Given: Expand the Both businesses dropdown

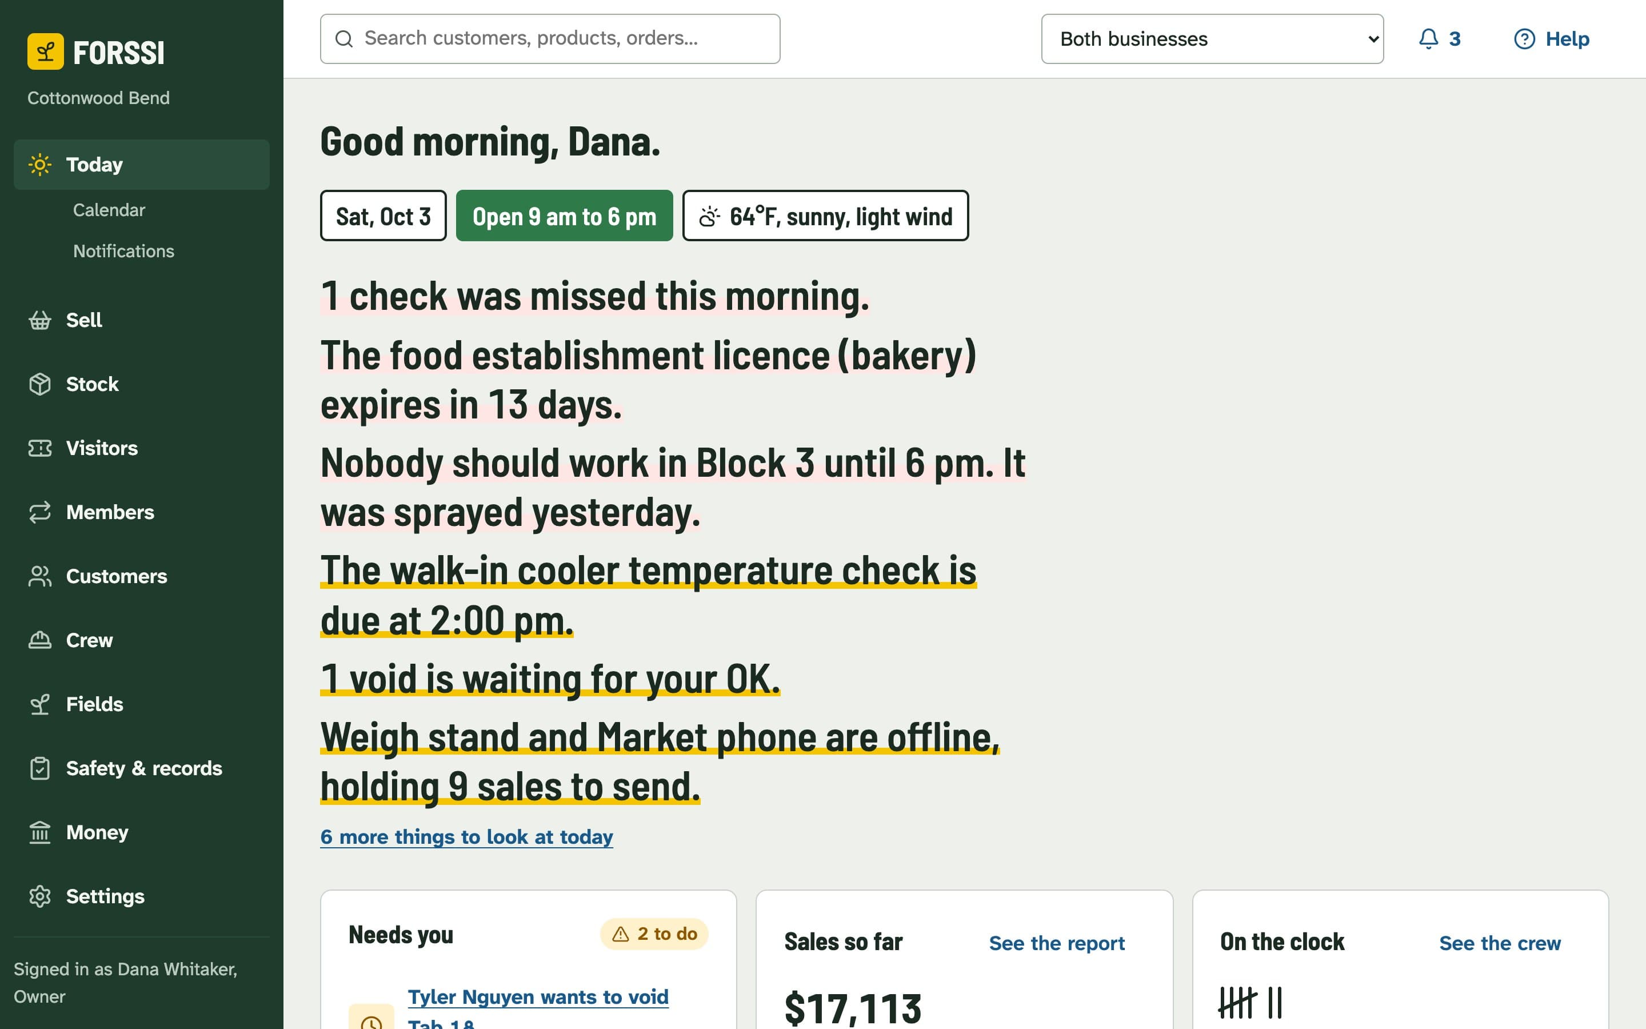Looking at the screenshot, I should pyautogui.click(x=1212, y=39).
